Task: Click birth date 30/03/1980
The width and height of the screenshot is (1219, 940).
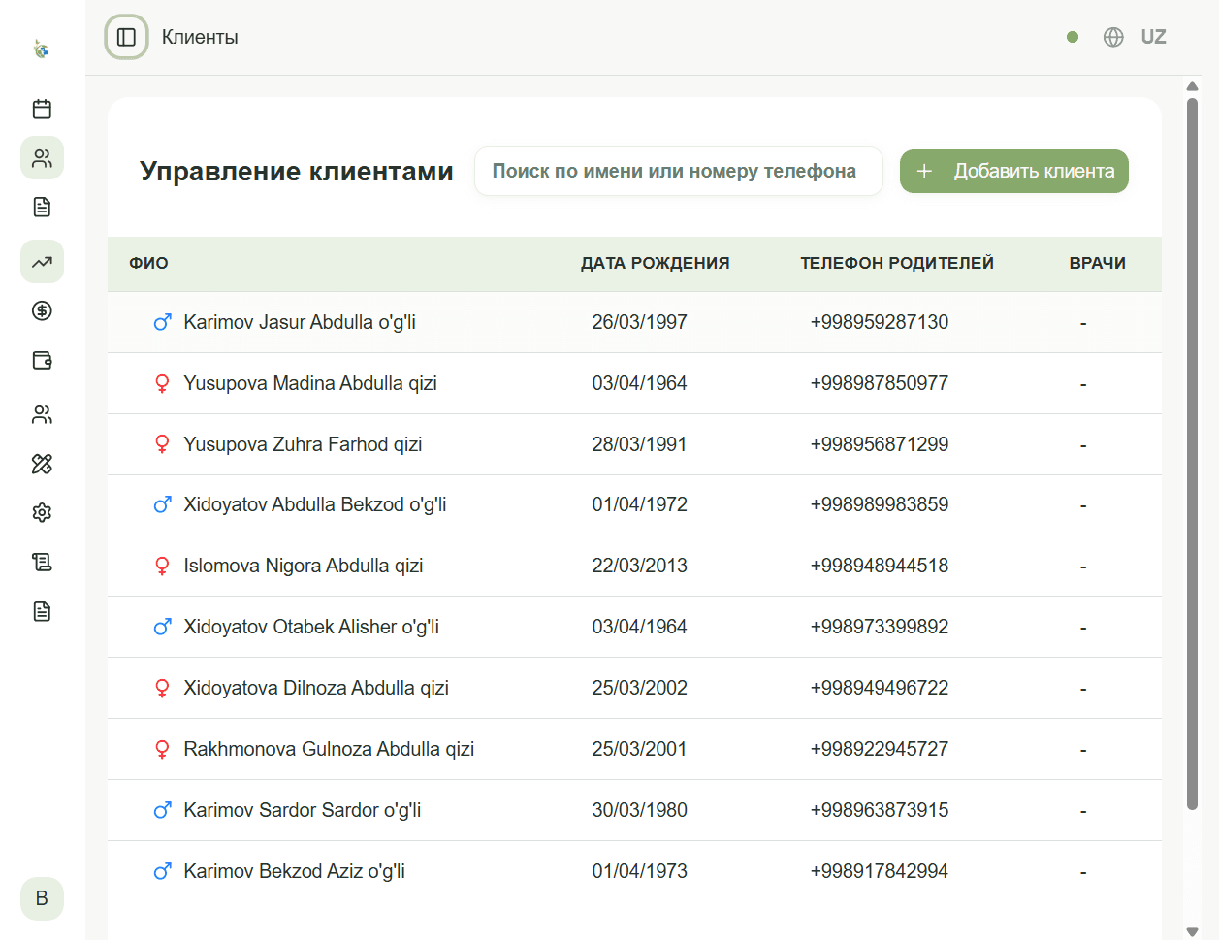Action: coord(640,810)
